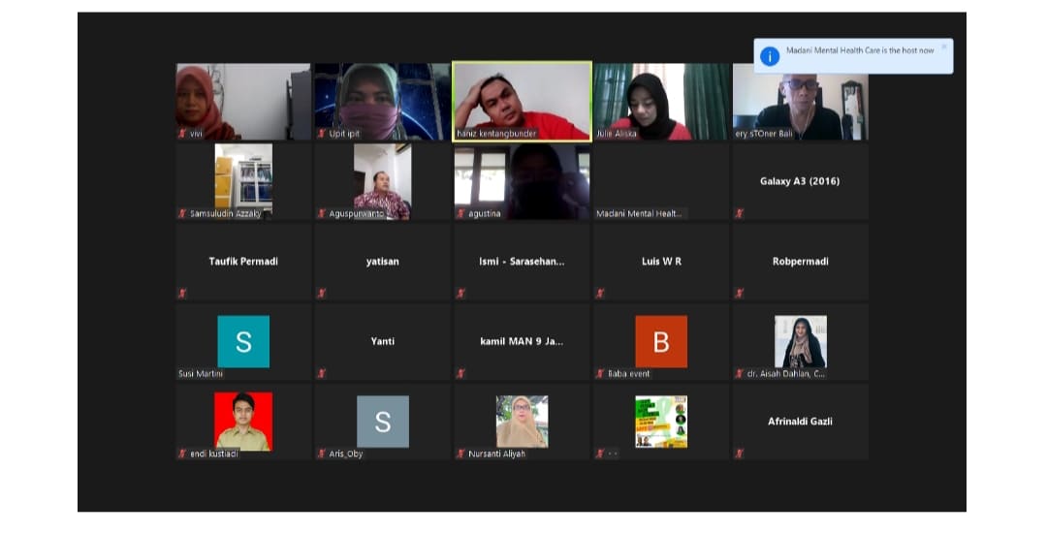The height and width of the screenshot is (534, 1047).
Task: Click the muted mic icon next to Susi Martini
Action: [182, 373]
